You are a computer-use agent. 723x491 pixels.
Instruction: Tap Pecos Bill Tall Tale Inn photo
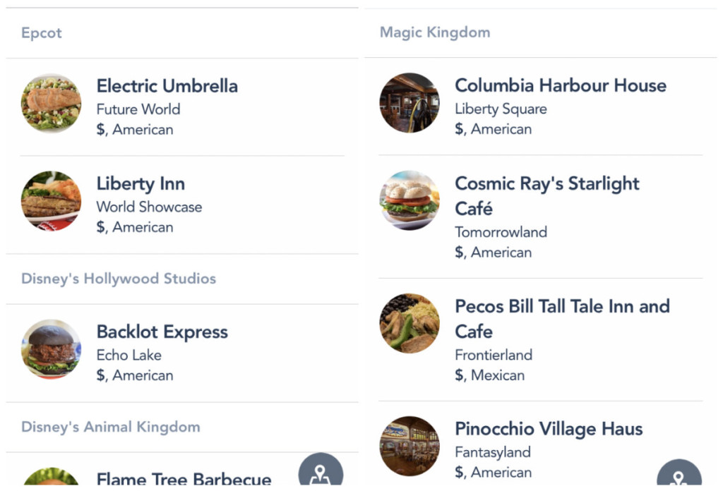pos(410,323)
